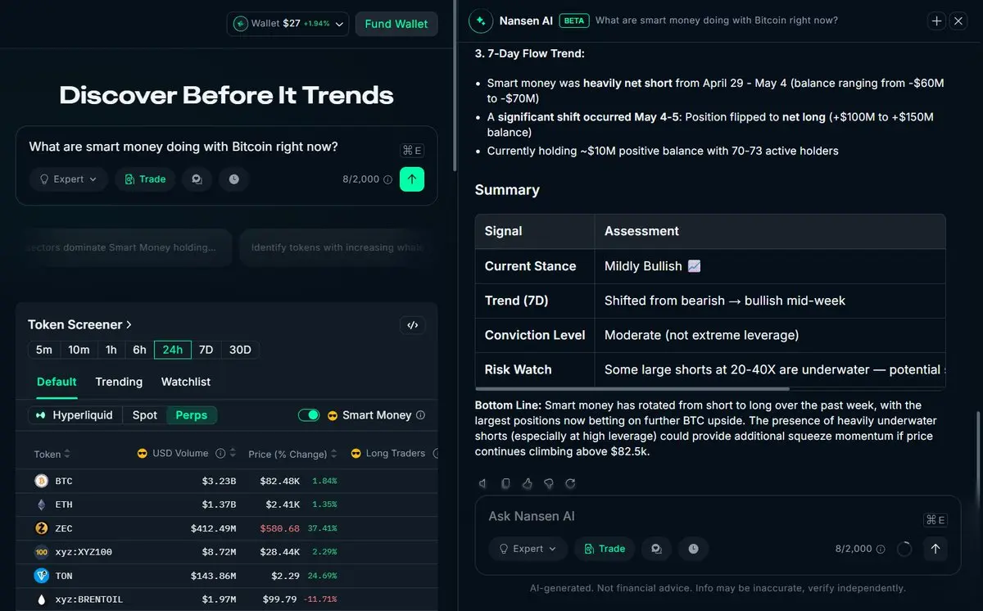Screen dimensions: 983x611
Task: Switch to the Trending tab
Action: (119, 382)
